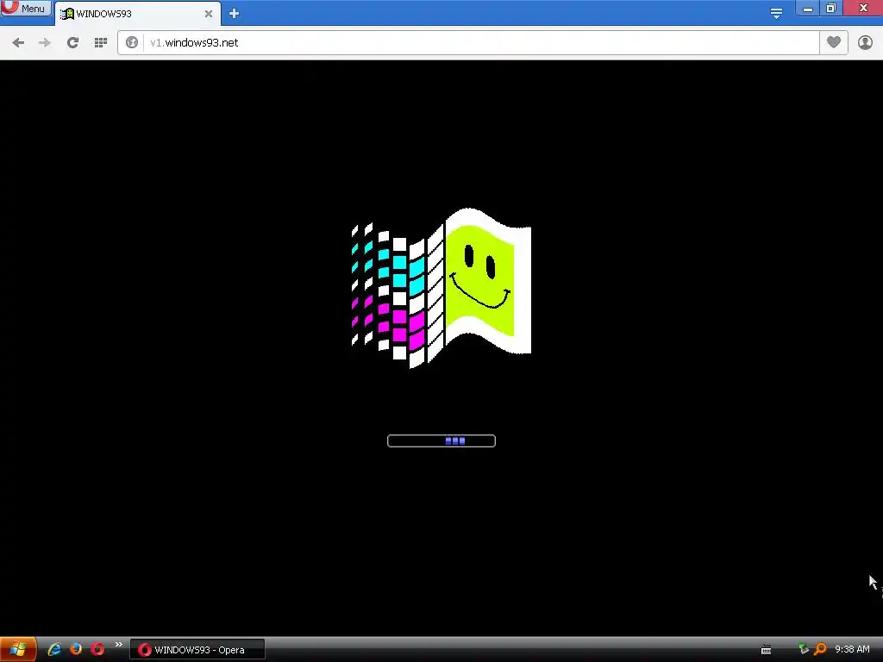Screen dimensions: 883x662
Task: Open the on-screen keyboard tray icon
Action: point(766,650)
